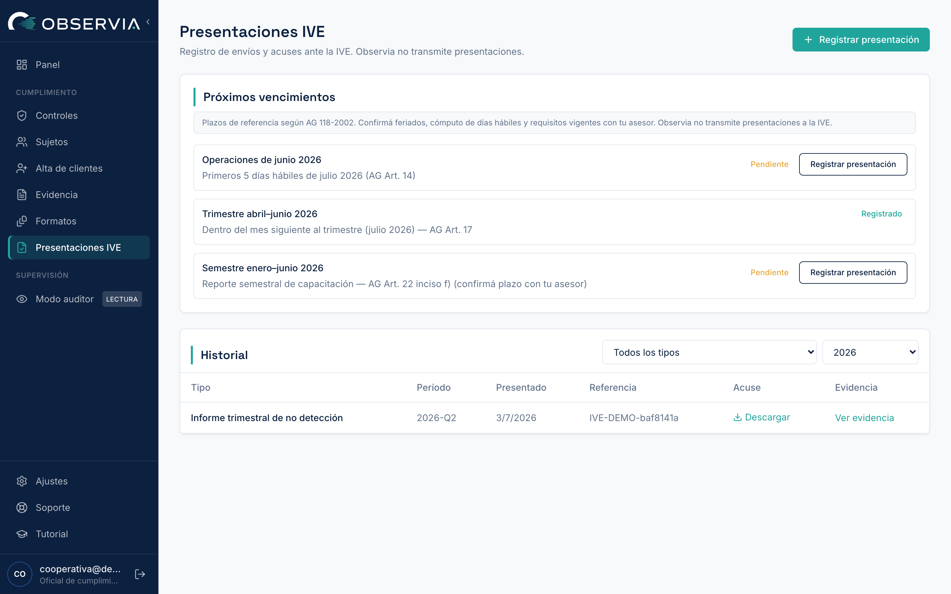The height and width of the screenshot is (594, 951).
Task: Download the acuse for the trimestral report
Action: click(761, 417)
